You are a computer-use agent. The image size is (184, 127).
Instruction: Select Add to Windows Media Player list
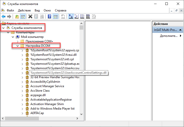click(52, 109)
